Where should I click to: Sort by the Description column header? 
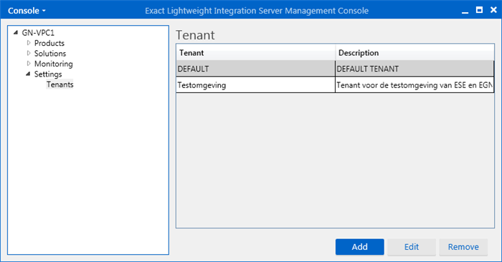click(415, 53)
